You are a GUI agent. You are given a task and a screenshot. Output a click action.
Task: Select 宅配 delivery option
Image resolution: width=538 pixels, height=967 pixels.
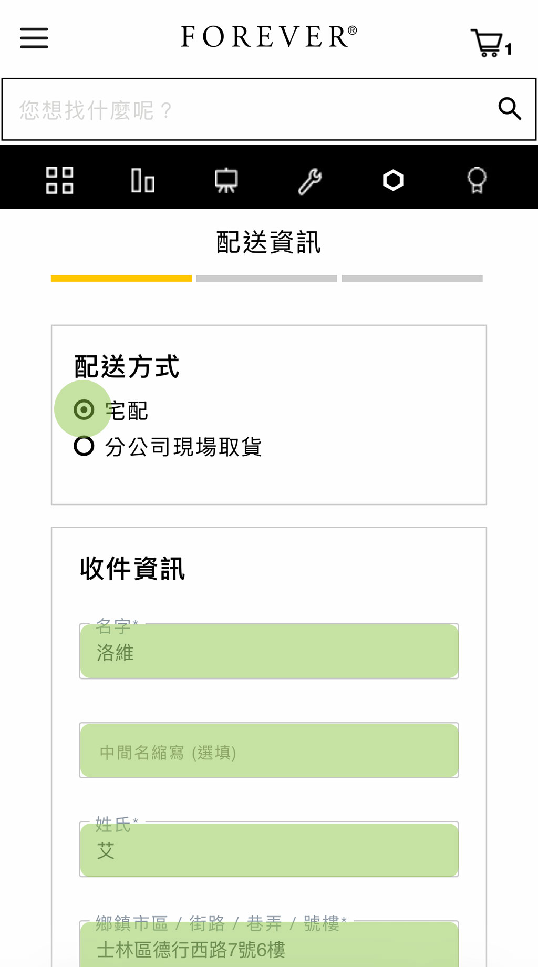point(84,409)
